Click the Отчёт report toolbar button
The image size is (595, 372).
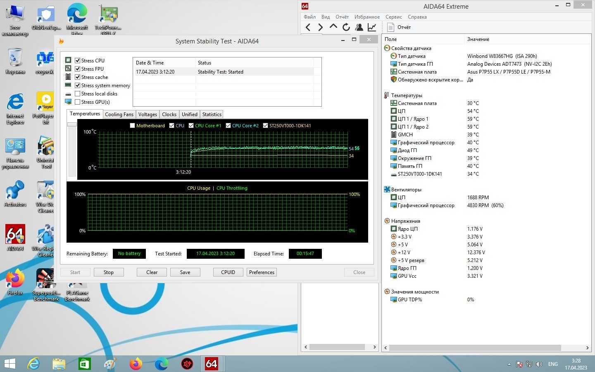coord(399,27)
